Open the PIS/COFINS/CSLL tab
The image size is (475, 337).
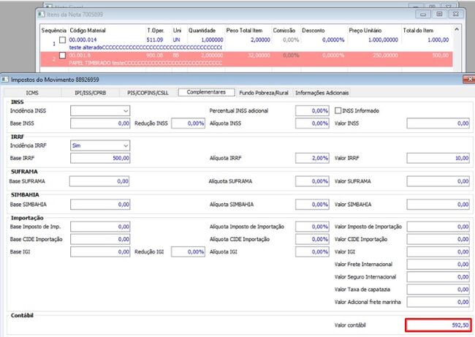148,93
